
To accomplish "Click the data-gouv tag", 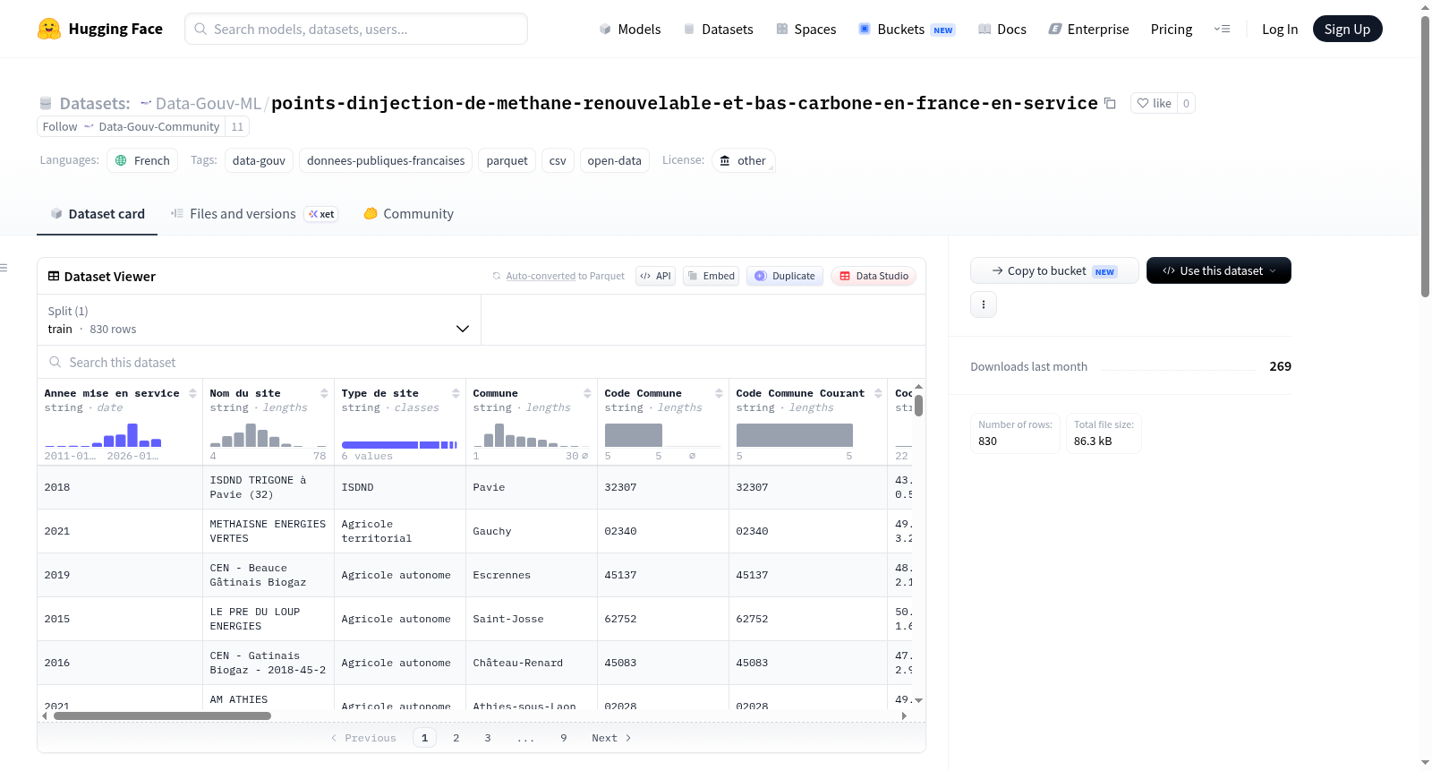I will click(x=259, y=160).
